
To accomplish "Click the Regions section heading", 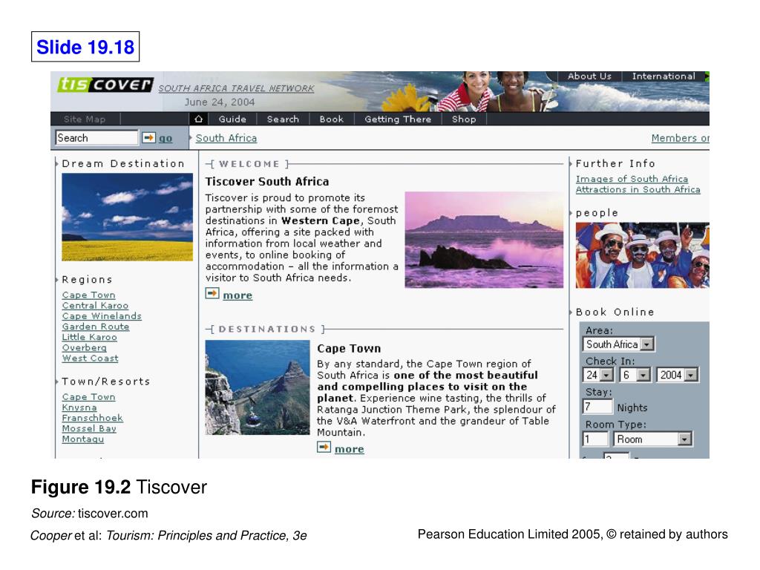I will 88,280.
